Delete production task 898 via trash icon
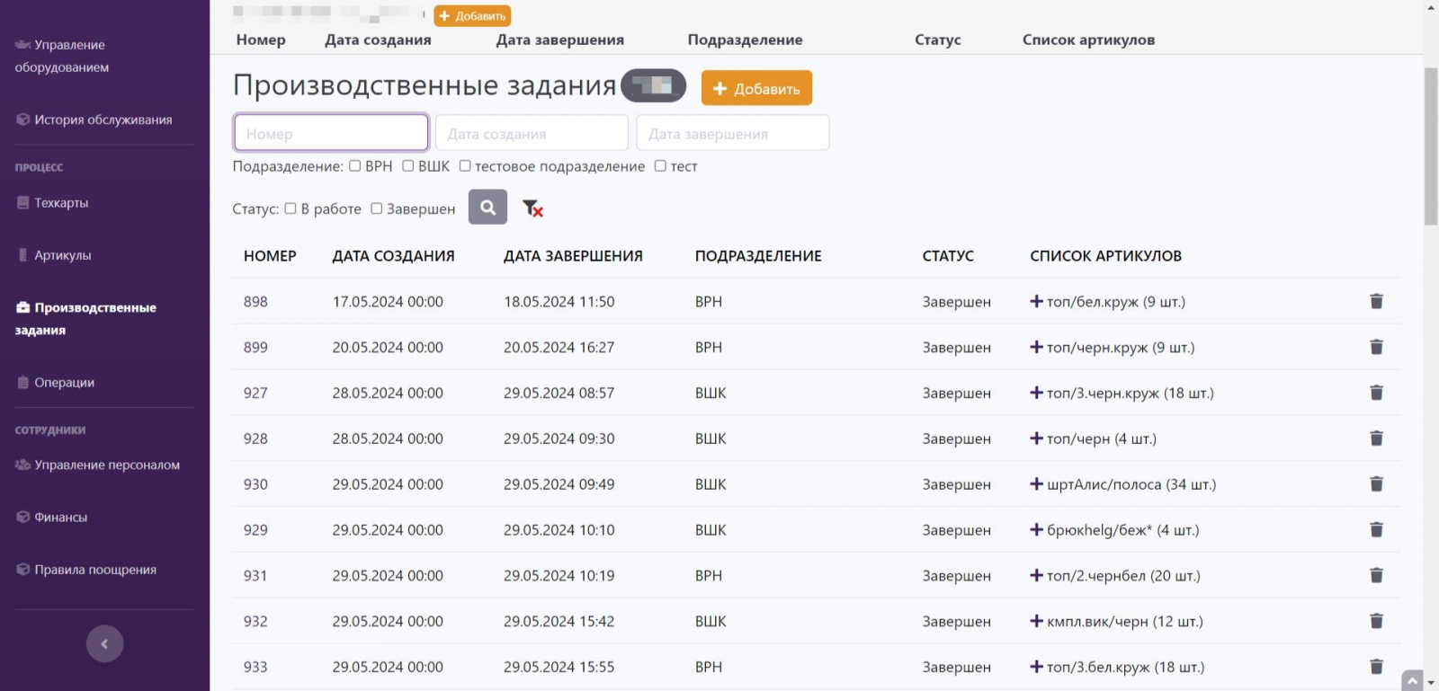The image size is (1439, 691). tap(1376, 301)
